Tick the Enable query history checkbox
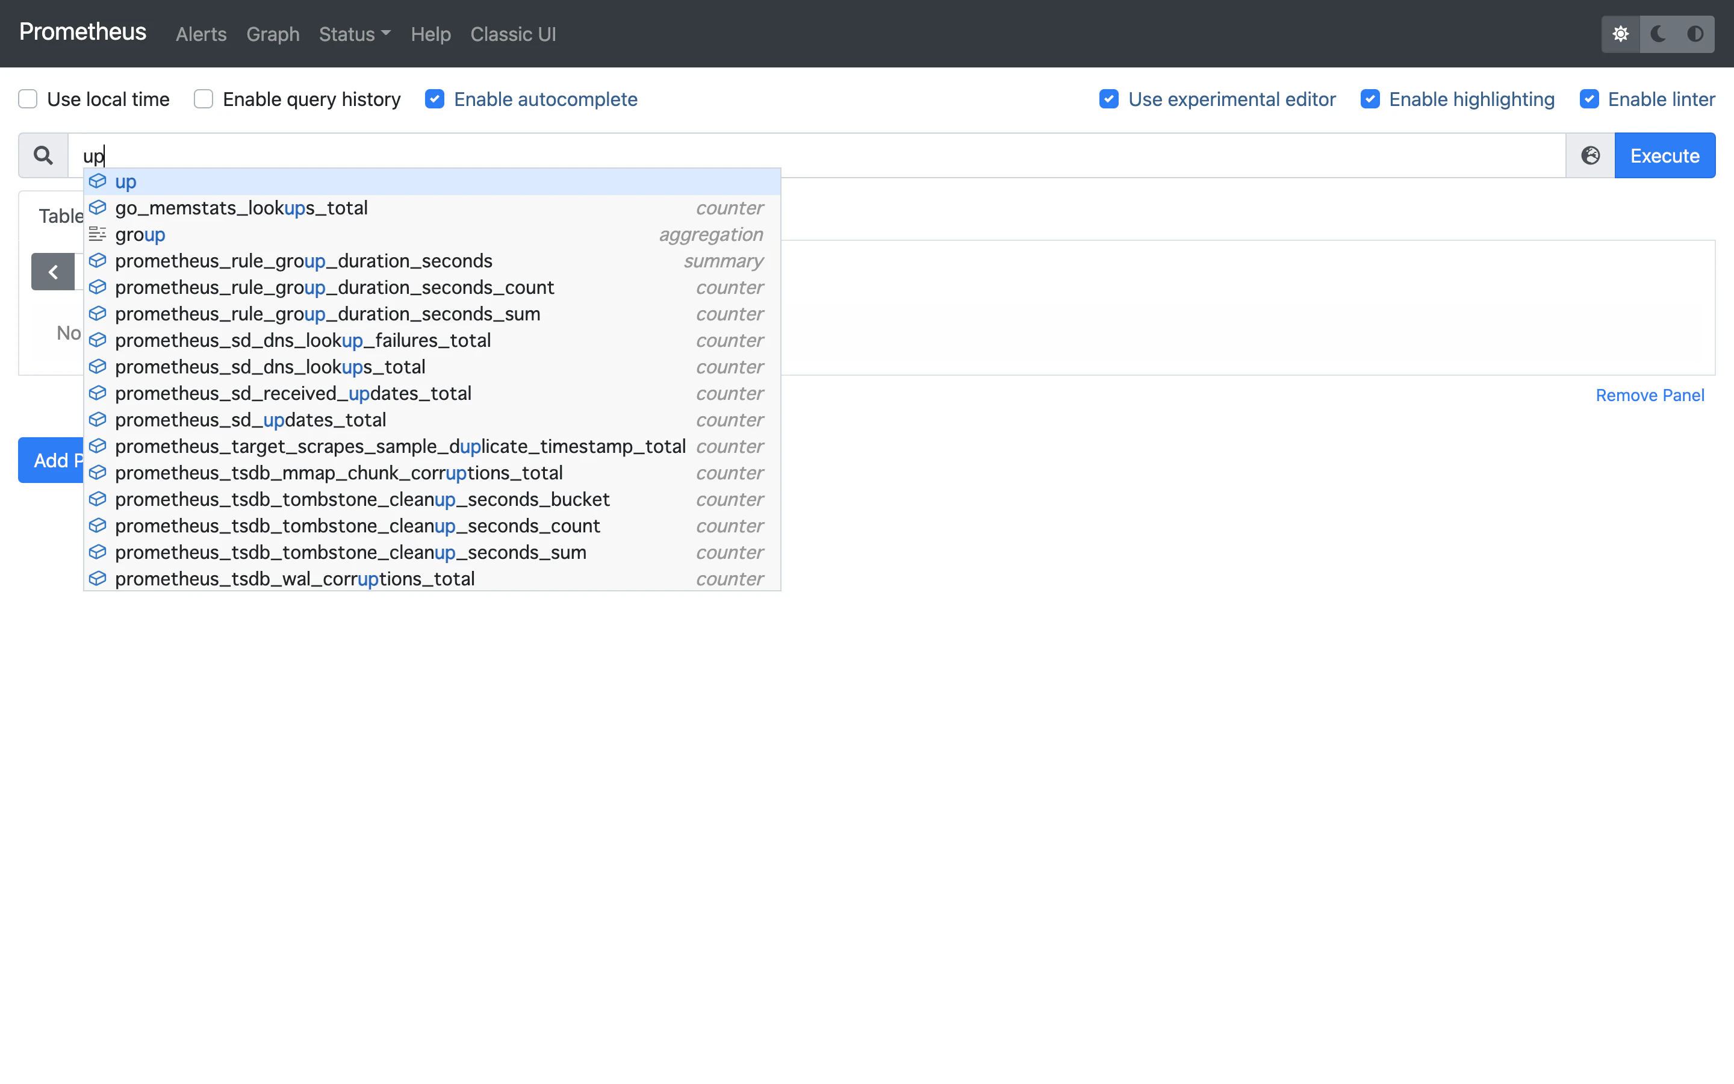Screen dimensions: 1734x1084 [204, 99]
